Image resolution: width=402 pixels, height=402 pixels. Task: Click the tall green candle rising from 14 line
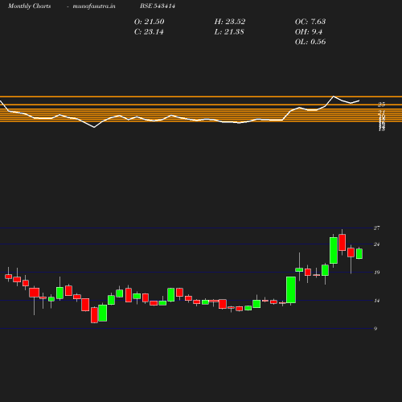tap(291, 290)
